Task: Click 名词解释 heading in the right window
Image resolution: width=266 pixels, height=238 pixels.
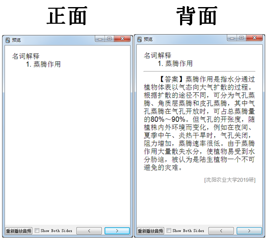Action: pos(158,55)
